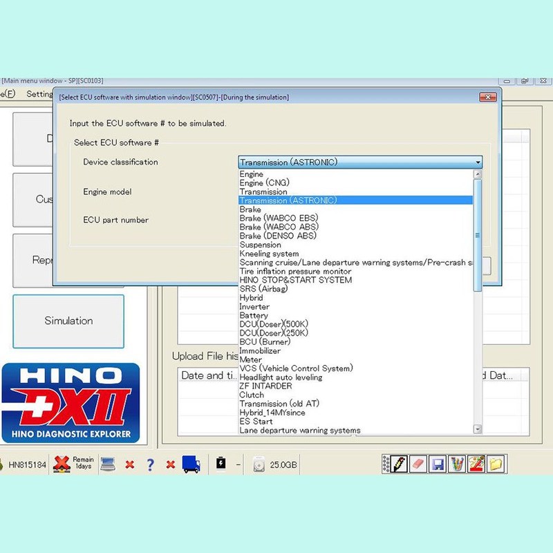553x553 pixels.
Task: Click the blue question mark help icon
Action: 150,465
